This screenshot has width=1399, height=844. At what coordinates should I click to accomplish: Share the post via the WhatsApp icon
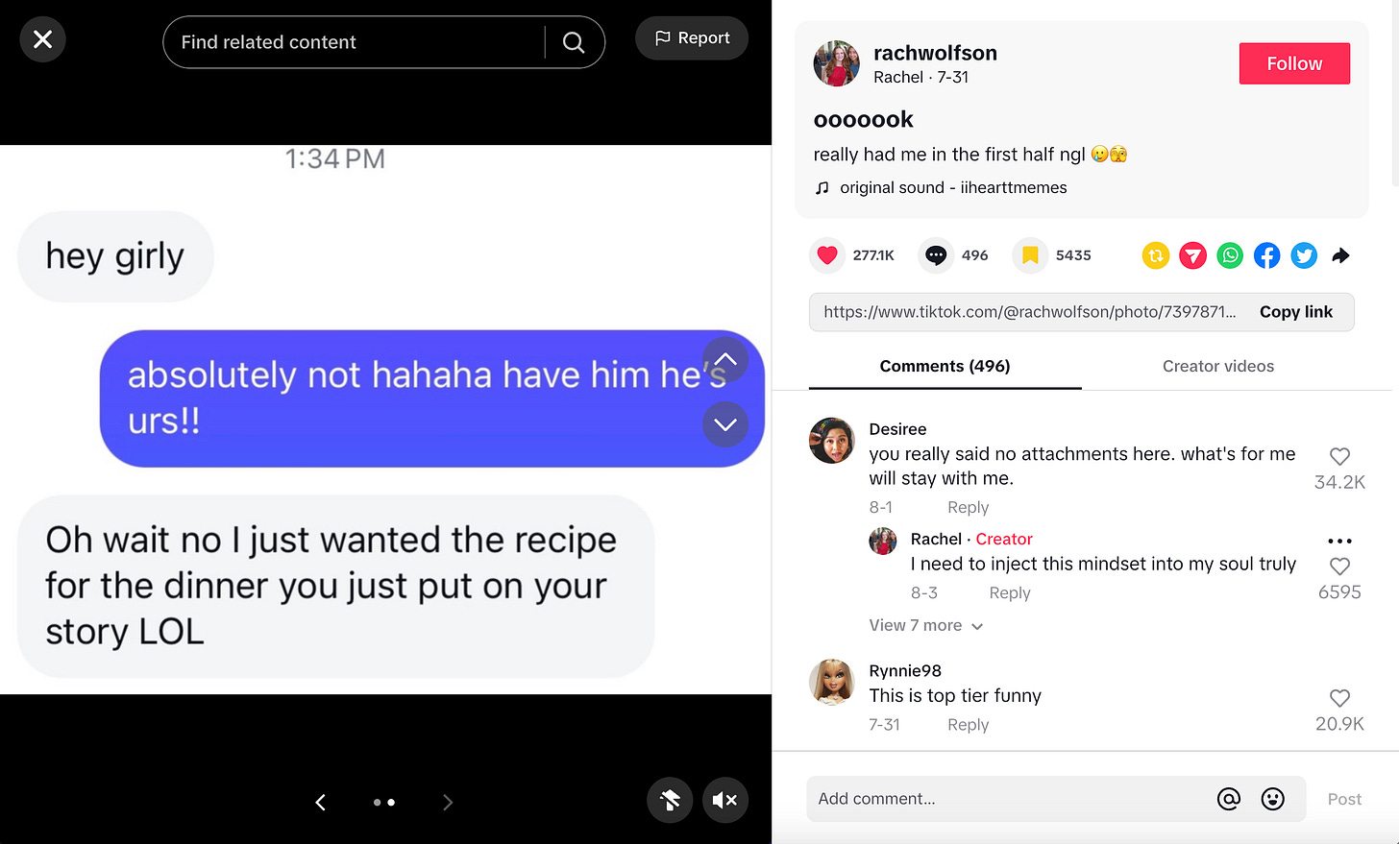(1230, 255)
